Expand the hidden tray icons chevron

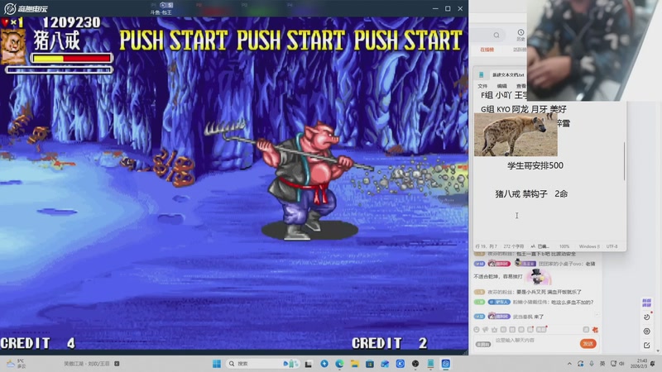click(569, 364)
